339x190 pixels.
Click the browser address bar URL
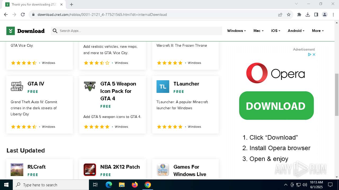102,15
